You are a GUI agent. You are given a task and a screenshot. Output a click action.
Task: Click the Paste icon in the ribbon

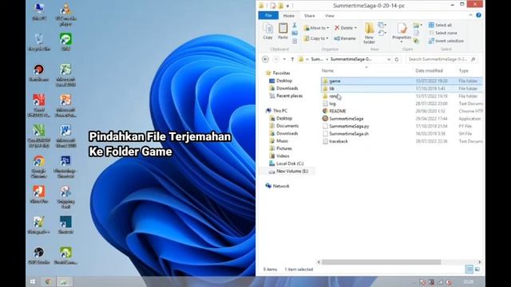tap(283, 31)
